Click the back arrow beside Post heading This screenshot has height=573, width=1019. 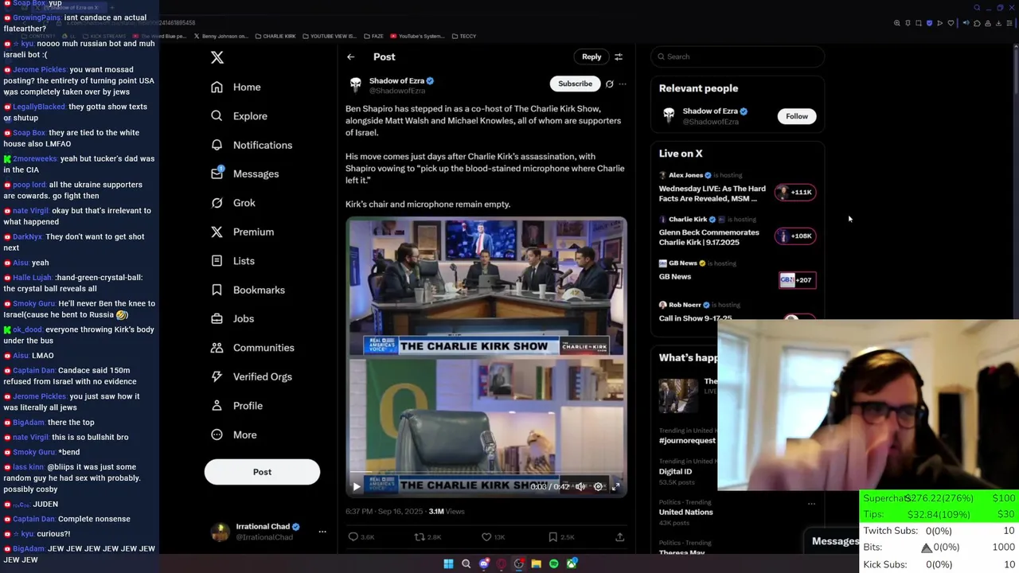(350, 57)
